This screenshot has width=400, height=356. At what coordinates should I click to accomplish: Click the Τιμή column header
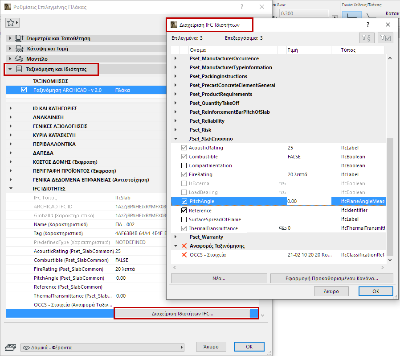[x=308, y=50]
